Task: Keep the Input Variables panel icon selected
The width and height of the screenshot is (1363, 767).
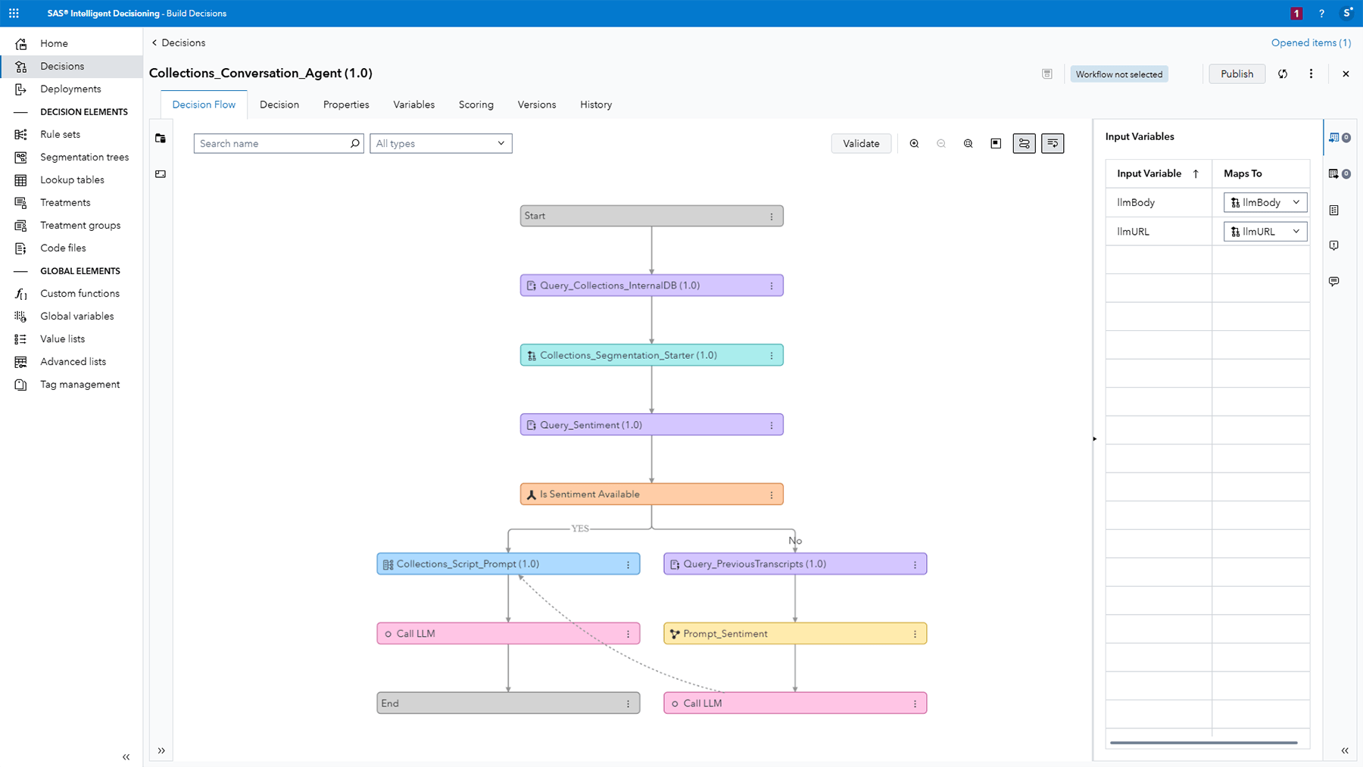Action: click(1334, 138)
